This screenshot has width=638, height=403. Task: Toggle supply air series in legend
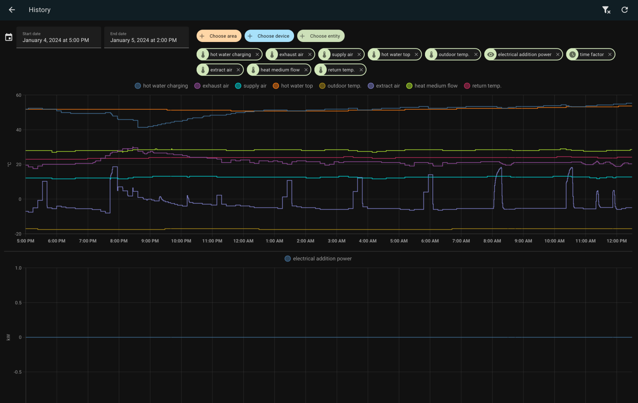[x=251, y=86]
